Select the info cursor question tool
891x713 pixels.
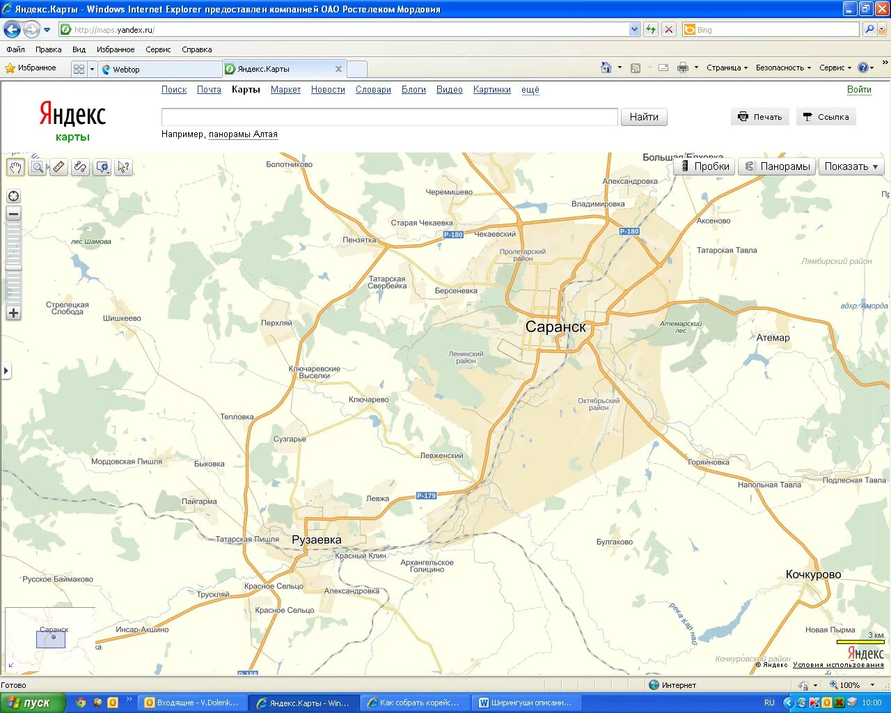[x=123, y=167]
